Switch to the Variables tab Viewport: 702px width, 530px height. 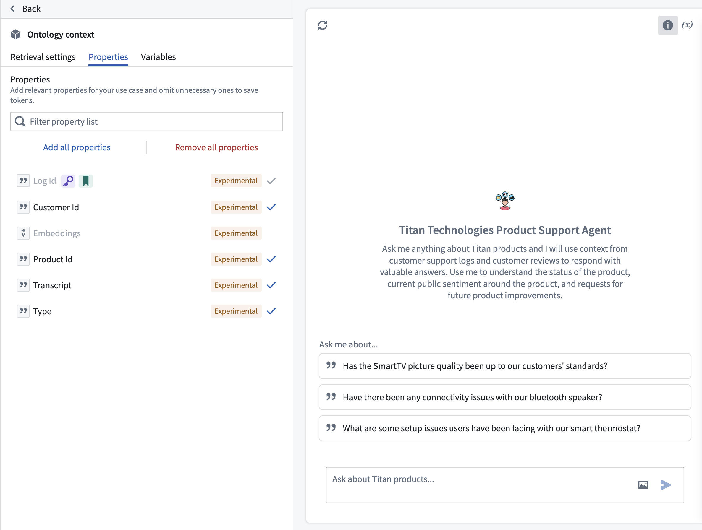point(158,57)
